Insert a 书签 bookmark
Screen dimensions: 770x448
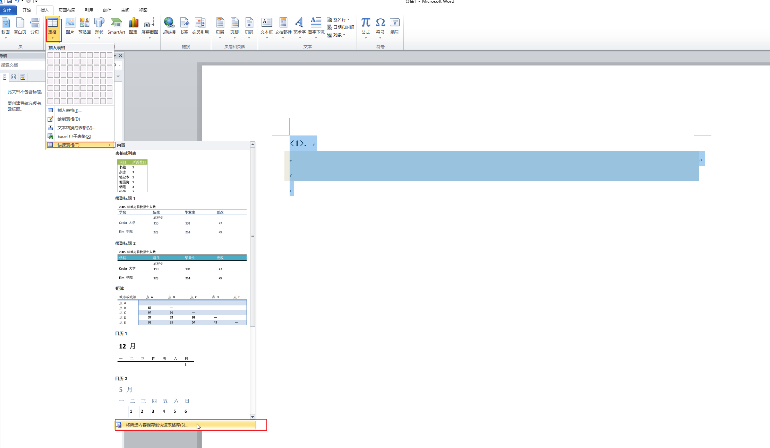coord(184,26)
